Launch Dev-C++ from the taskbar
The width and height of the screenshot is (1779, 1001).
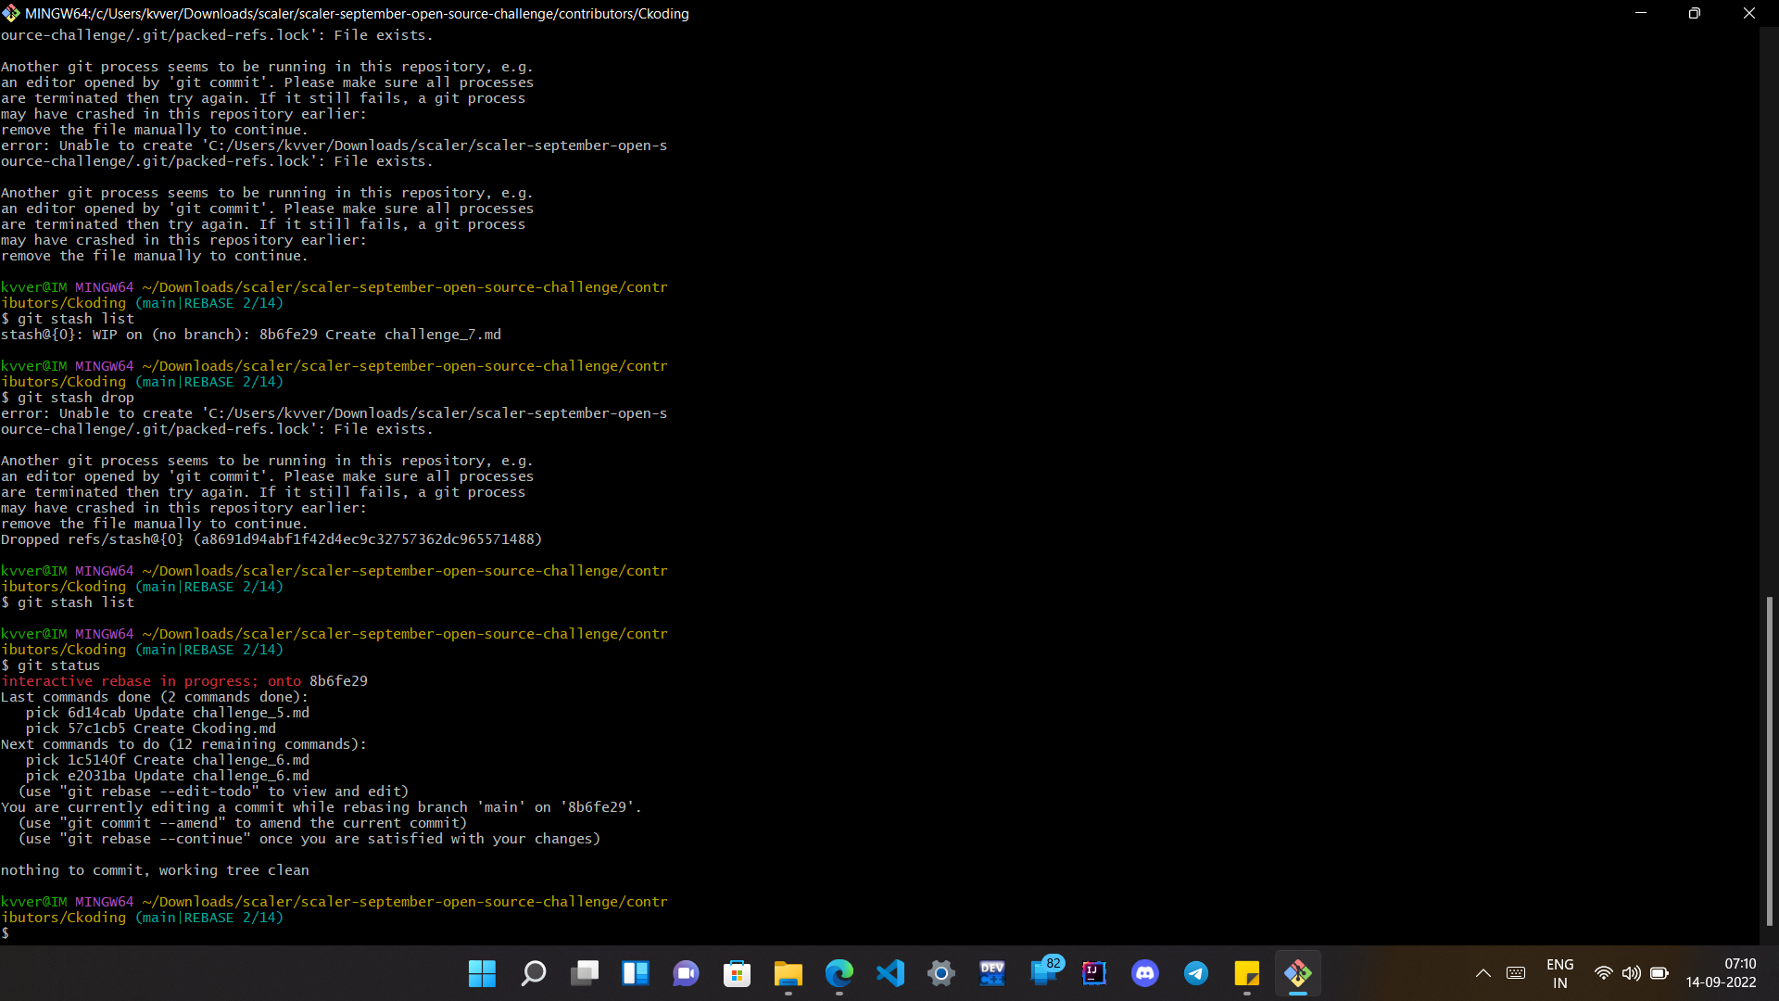992,973
